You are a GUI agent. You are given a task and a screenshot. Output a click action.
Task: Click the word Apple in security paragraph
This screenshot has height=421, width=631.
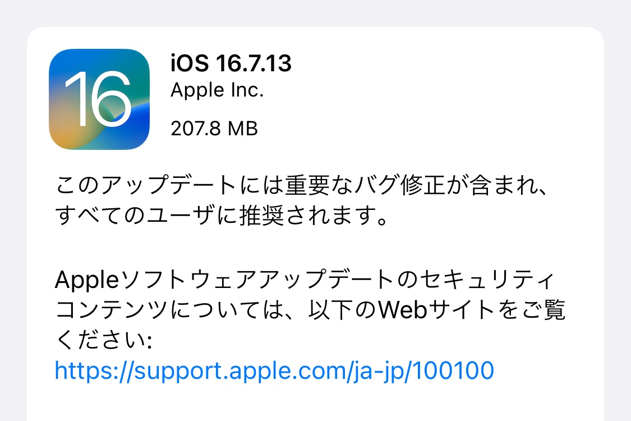[x=87, y=280]
